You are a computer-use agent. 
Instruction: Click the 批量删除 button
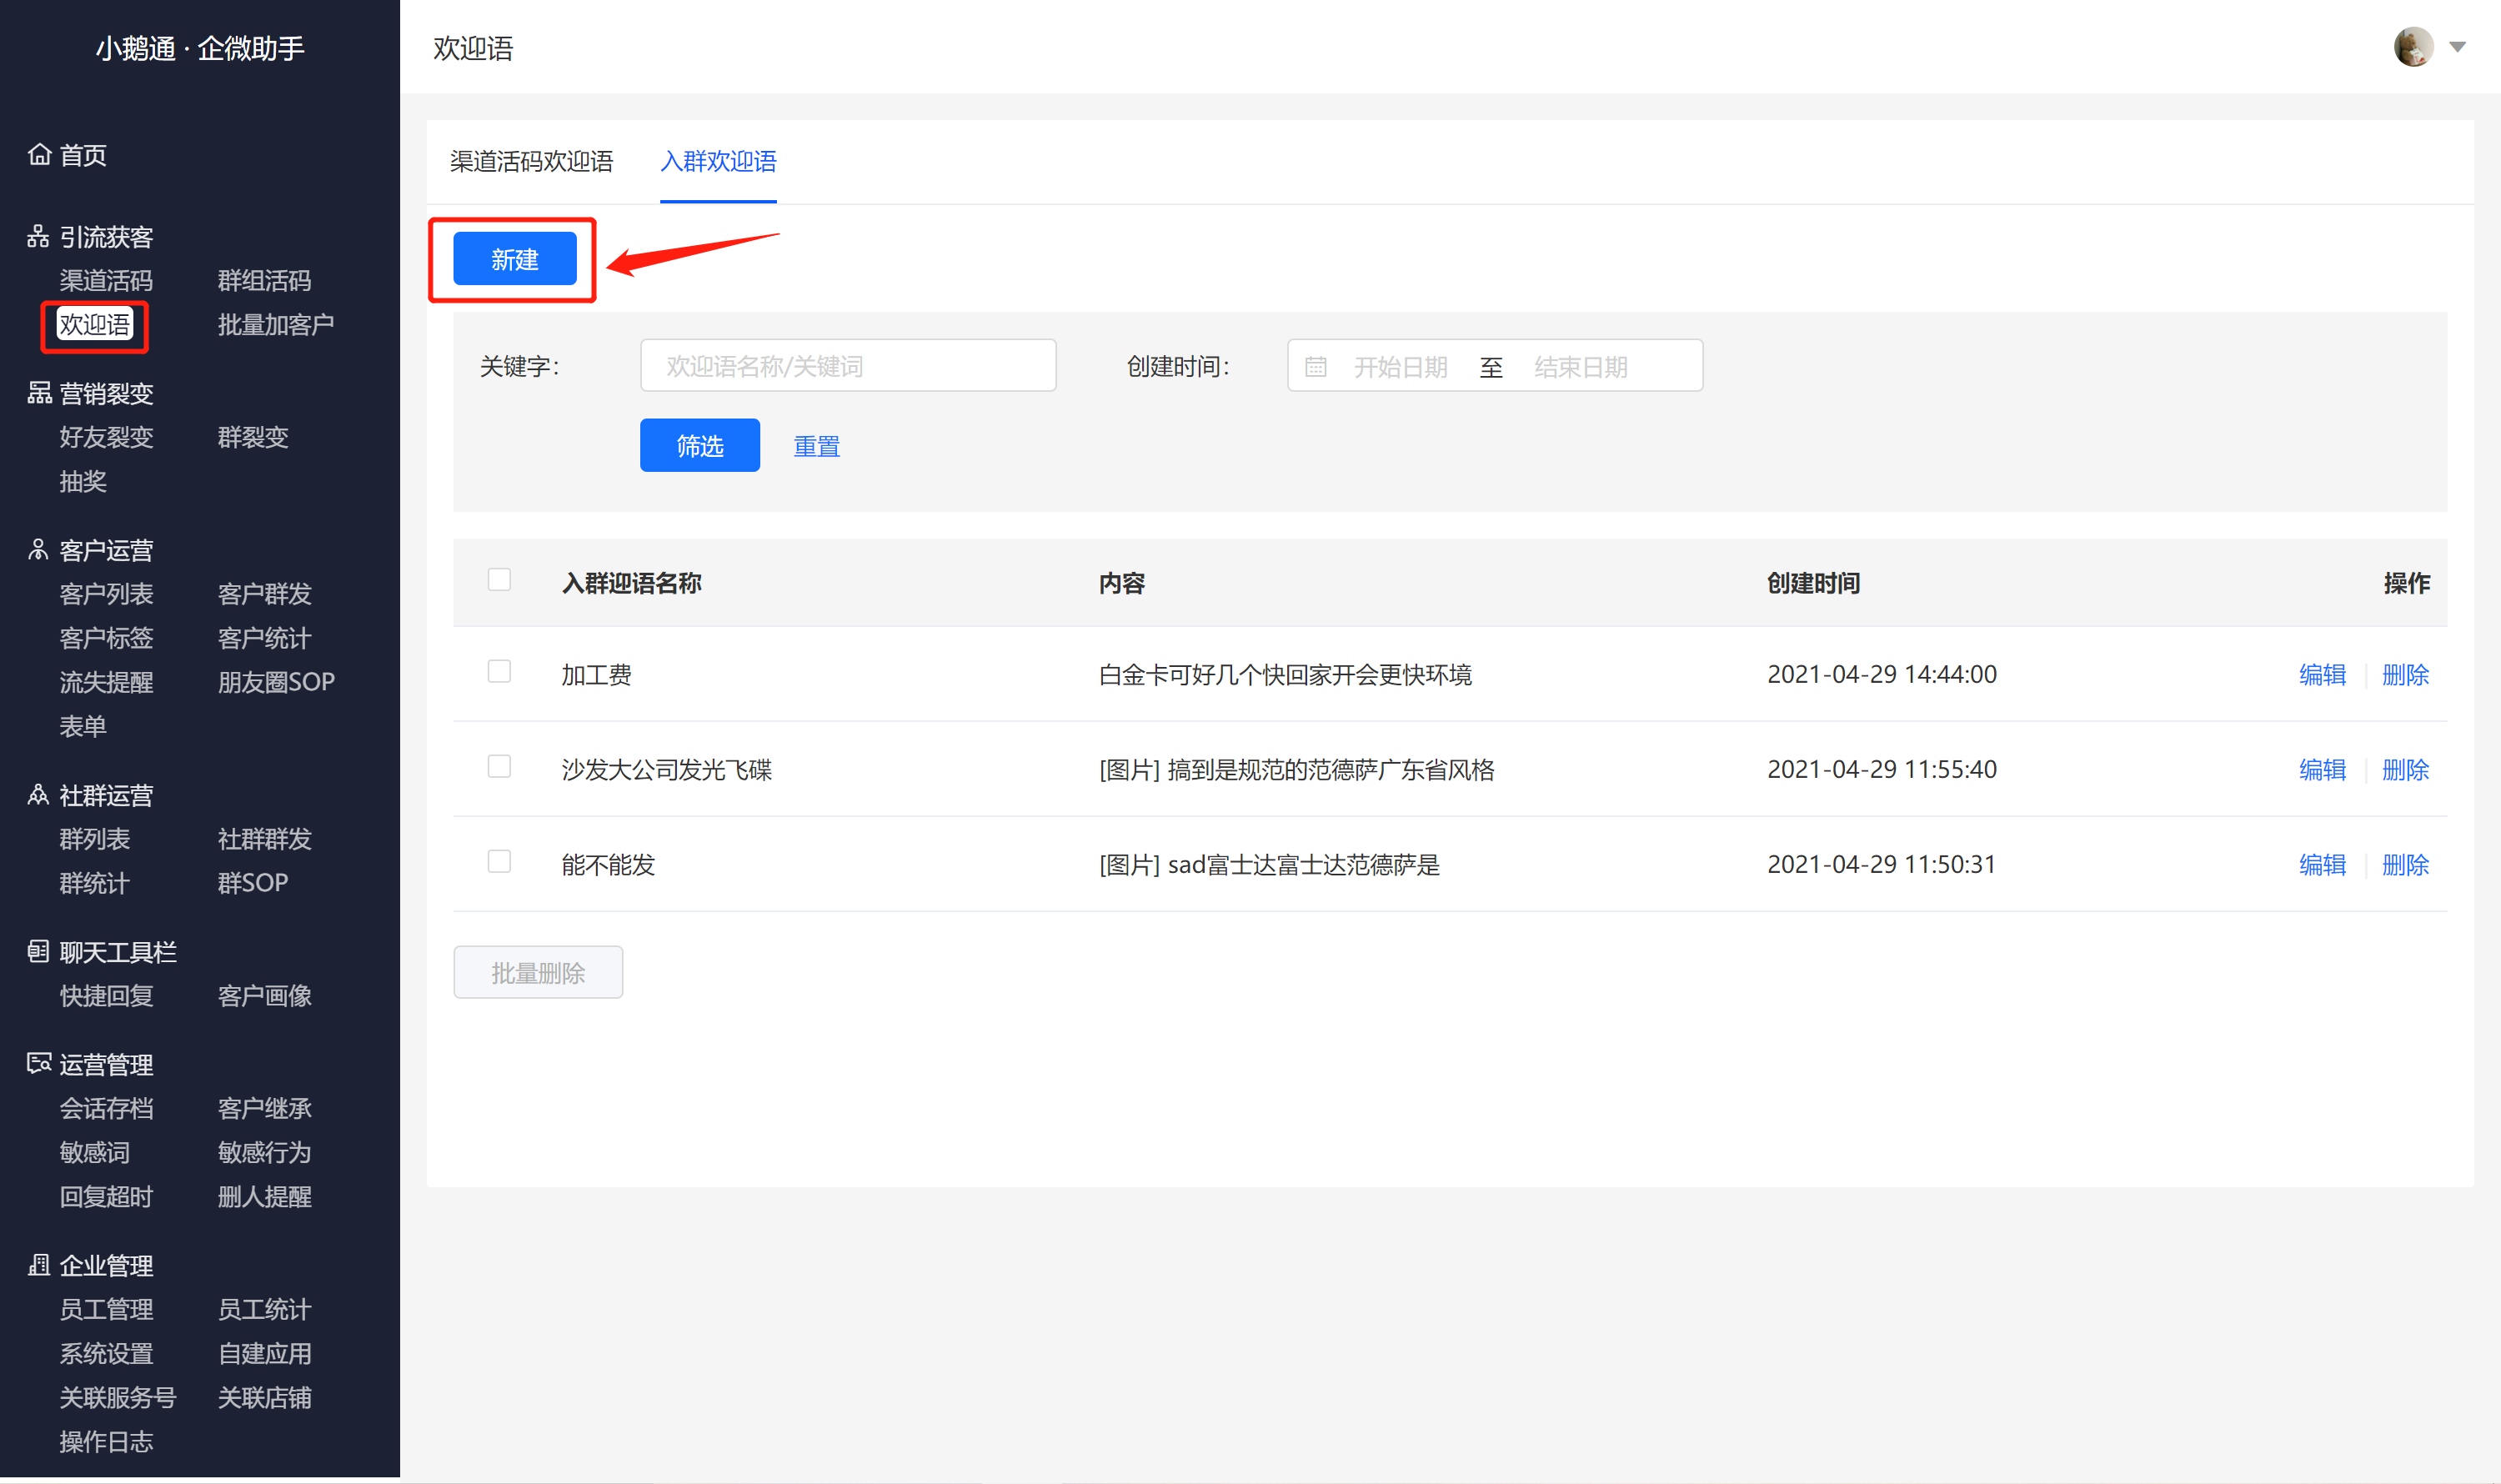tap(538, 972)
